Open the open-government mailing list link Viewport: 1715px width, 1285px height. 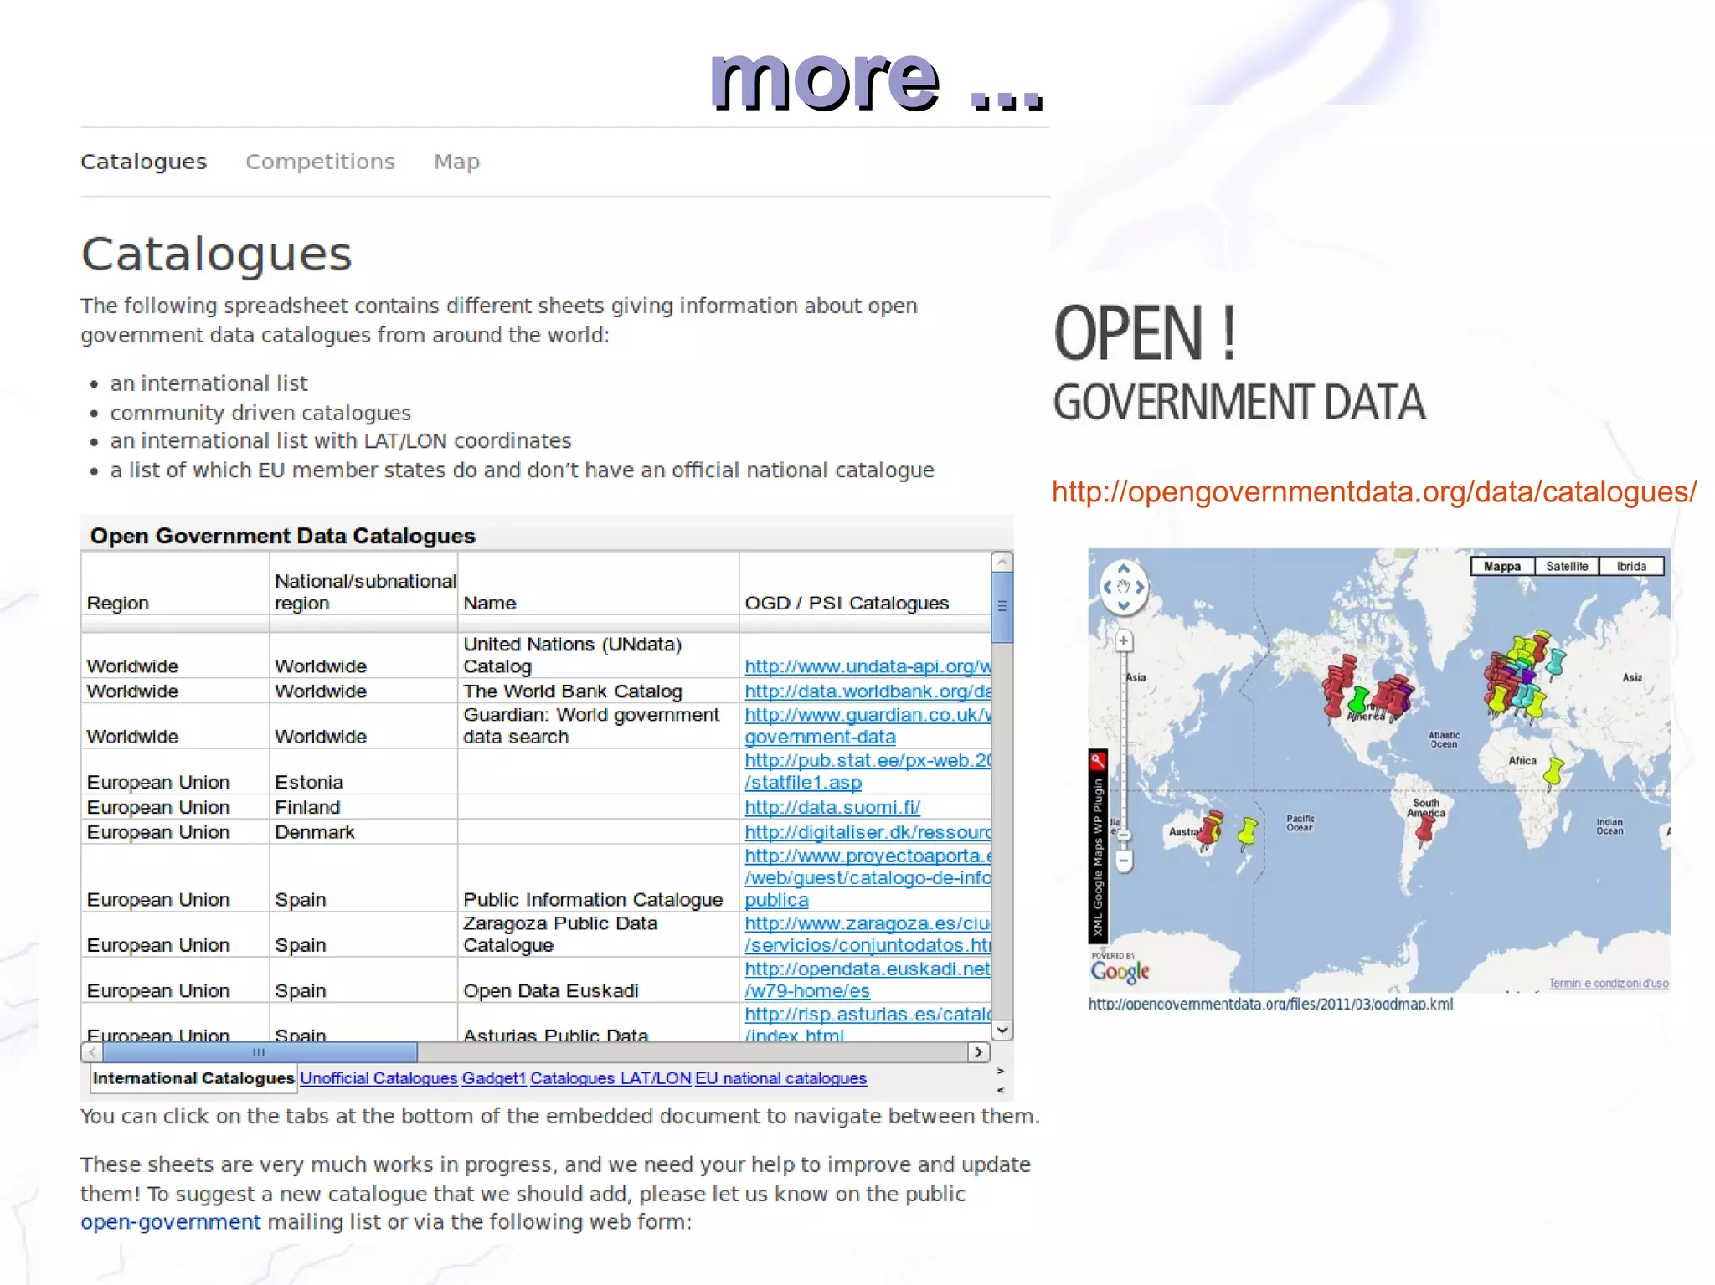pyautogui.click(x=170, y=1222)
